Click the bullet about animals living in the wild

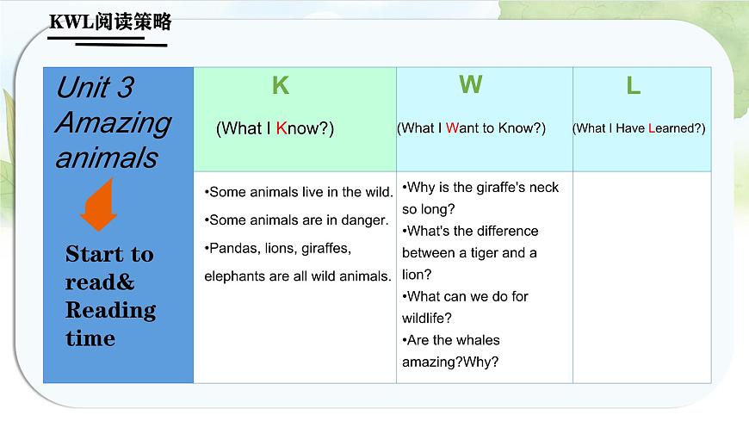coord(299,192)
